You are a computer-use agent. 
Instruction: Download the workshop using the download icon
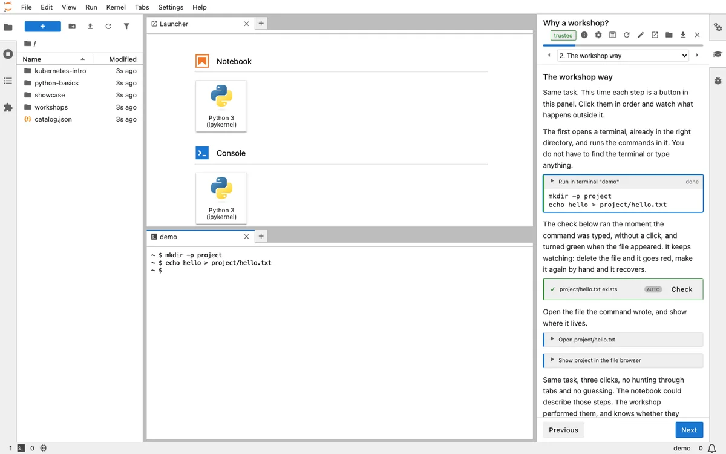(683, 35)
